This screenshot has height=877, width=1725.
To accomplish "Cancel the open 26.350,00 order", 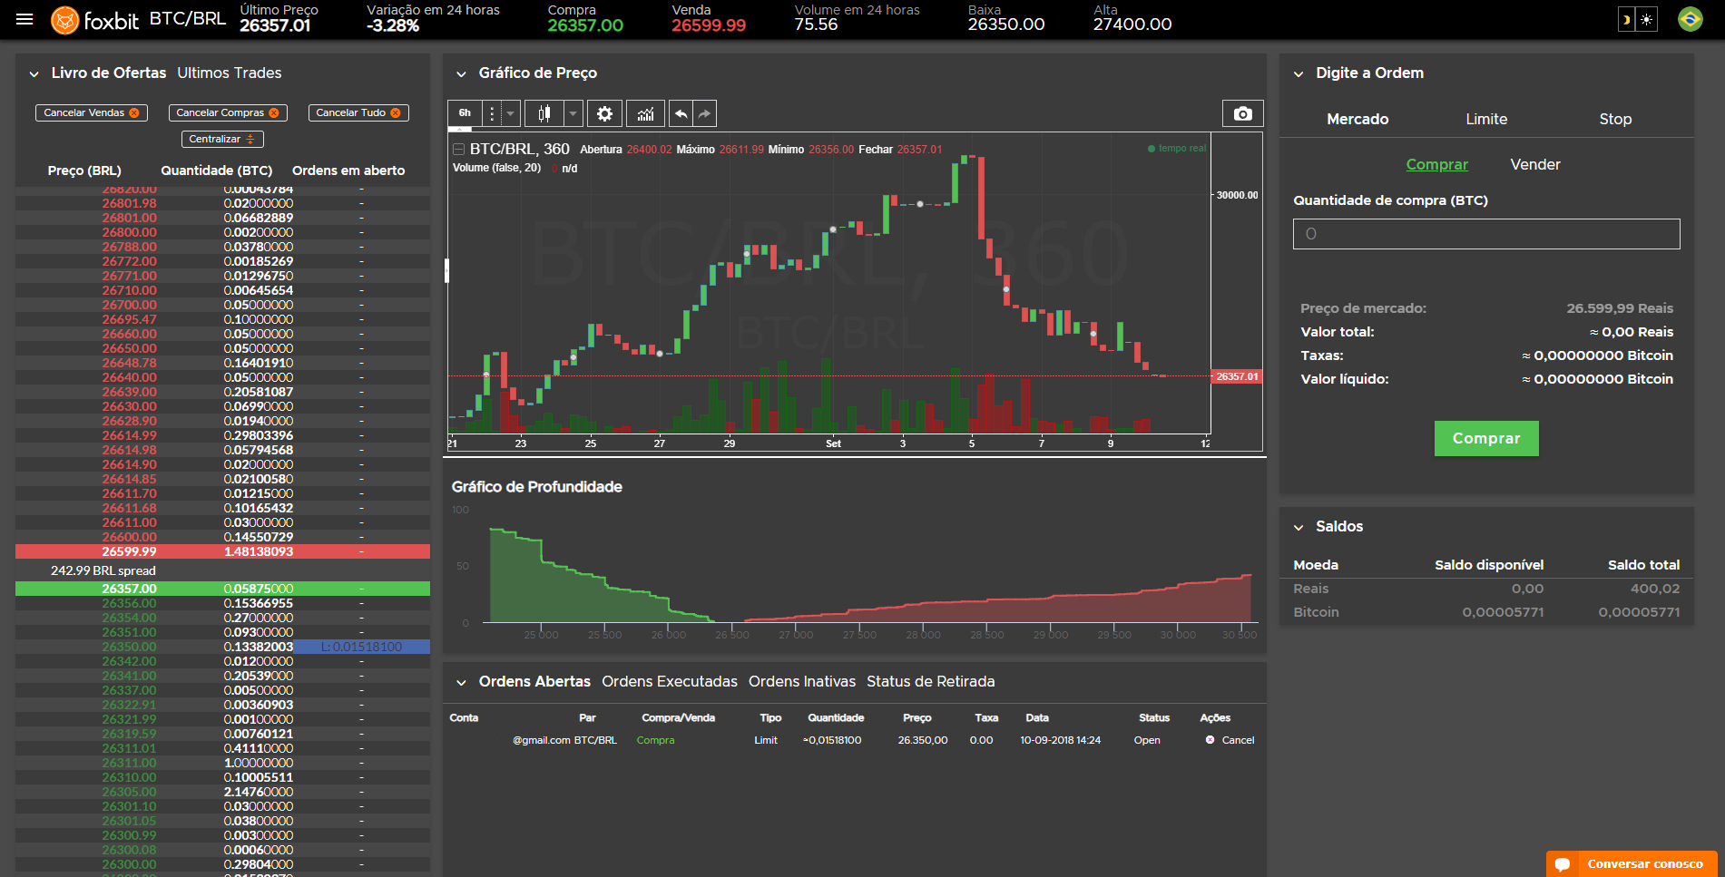I will [x=1230, y=740].
